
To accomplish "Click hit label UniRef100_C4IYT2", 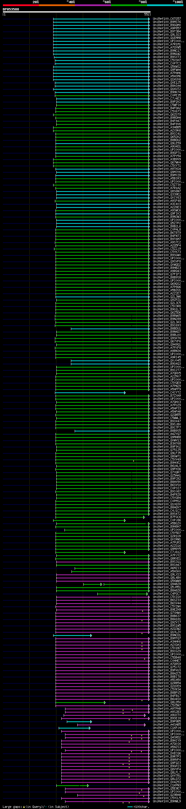I will click(167, 393).
